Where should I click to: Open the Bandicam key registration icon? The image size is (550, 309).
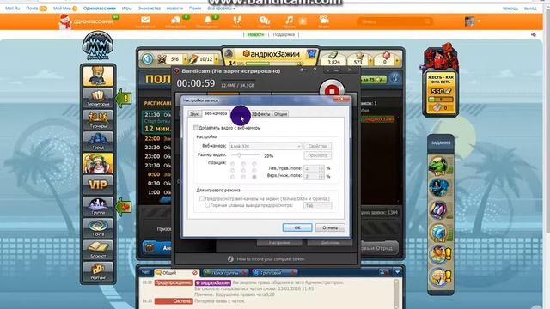pos(303,70)
